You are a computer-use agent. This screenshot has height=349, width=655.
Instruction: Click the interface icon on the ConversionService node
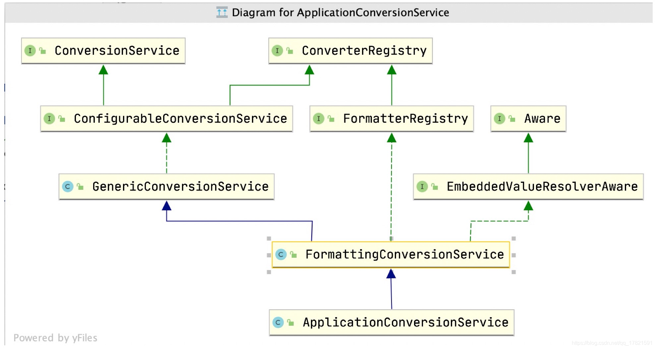coord(30,51)
